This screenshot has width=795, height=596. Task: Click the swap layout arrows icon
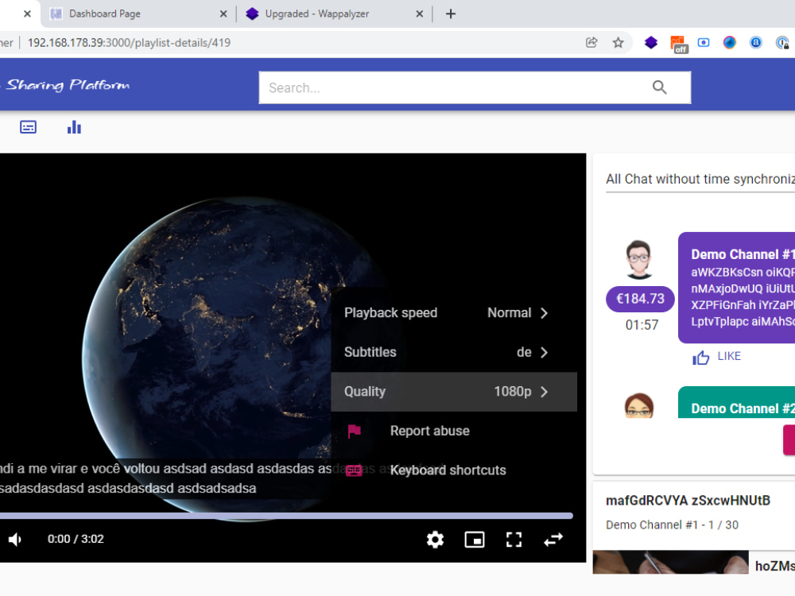pos(553,540)
